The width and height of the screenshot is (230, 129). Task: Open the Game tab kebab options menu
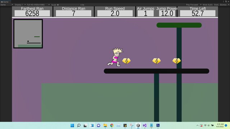click(x=224, y=1)
